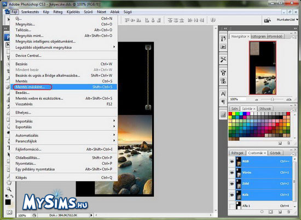Viewport: 301px width, 220px height.
Task: Click zoom out icon in Navigator
Action: click(x=257, y=99)
